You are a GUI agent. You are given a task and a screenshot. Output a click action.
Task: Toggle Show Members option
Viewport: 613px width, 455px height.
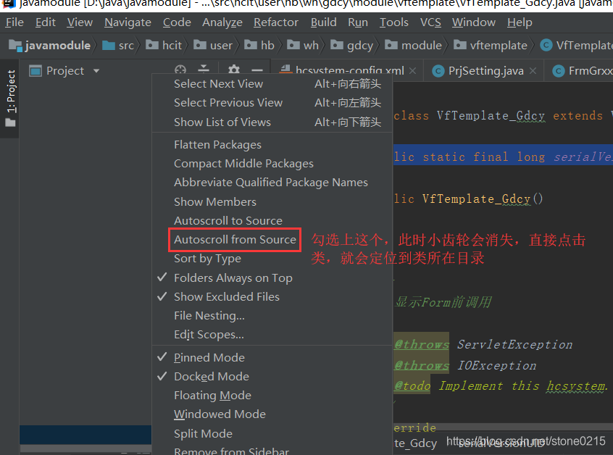[x=272, y=202]
